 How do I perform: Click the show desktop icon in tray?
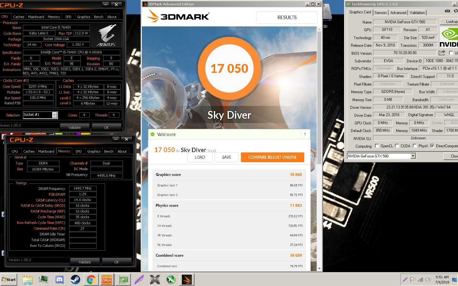(454, 280)
